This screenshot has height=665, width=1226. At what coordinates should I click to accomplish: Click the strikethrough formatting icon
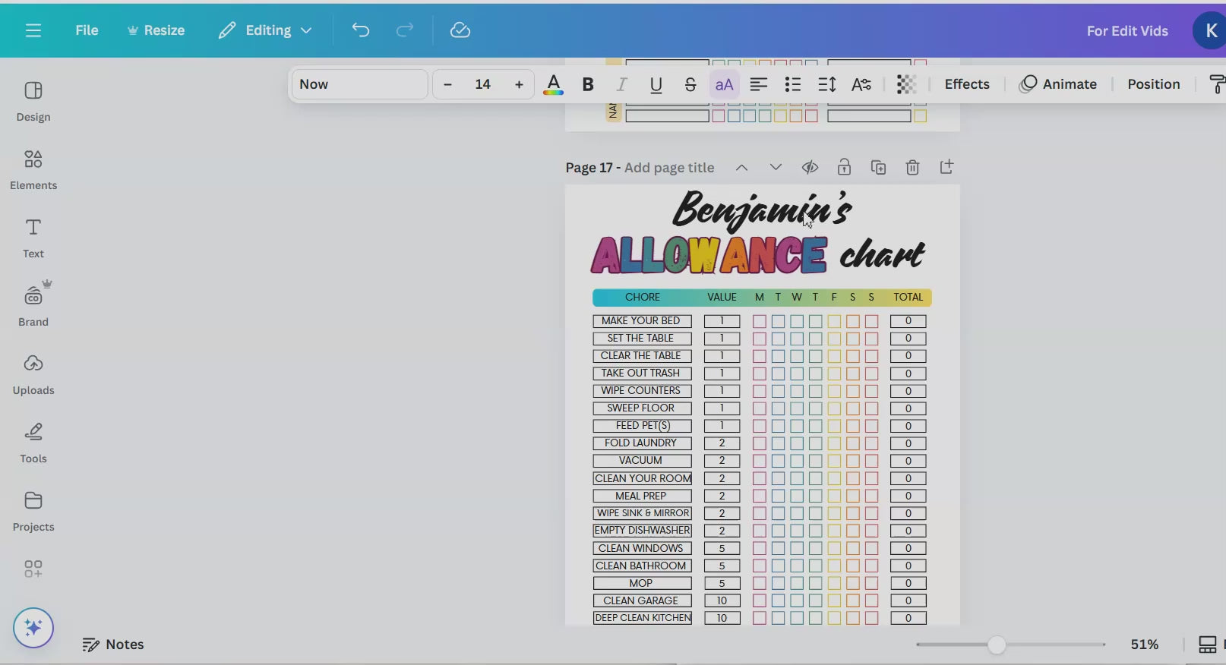[690, 84]
